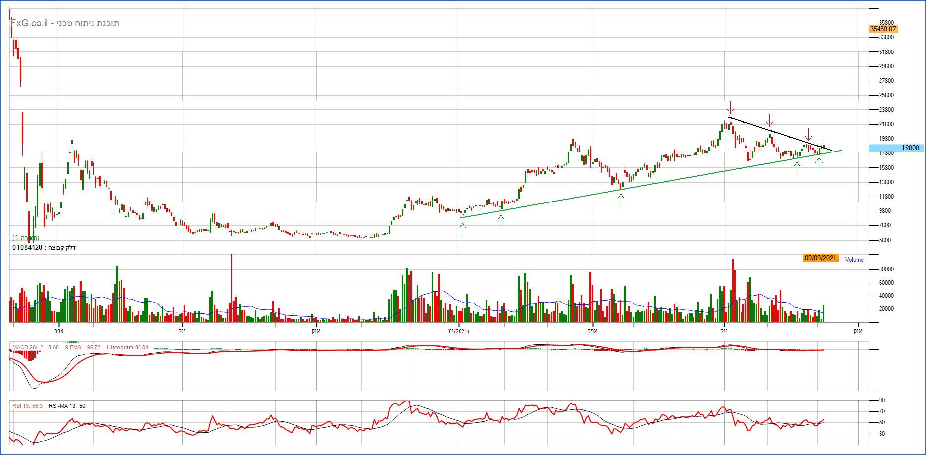Click the middle red down arrow marker
Viewport: 926px width, 455px height.
[769, 120]
